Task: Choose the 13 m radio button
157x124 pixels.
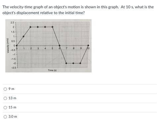Action: click(5, 98)
